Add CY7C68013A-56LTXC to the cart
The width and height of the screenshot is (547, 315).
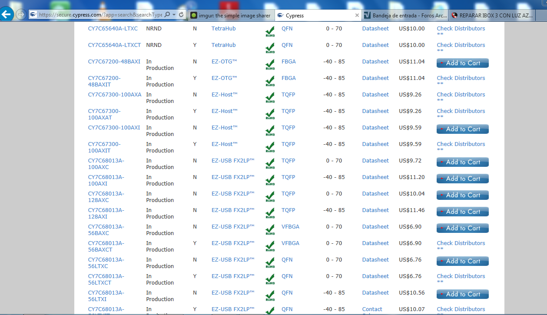pos(463,261)
